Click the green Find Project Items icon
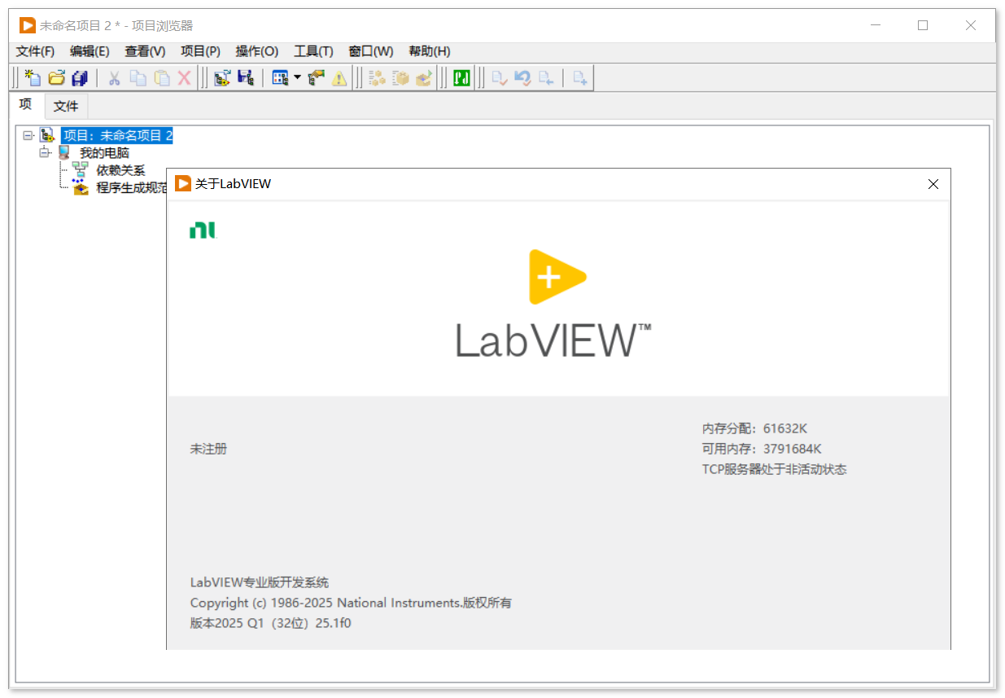This screenshot has height=698, width=1005. (x=462, y=78)
